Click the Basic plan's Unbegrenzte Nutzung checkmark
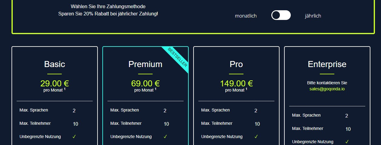Image resolution: width=381 pixels, height=145 pixels. coord(74,137)
